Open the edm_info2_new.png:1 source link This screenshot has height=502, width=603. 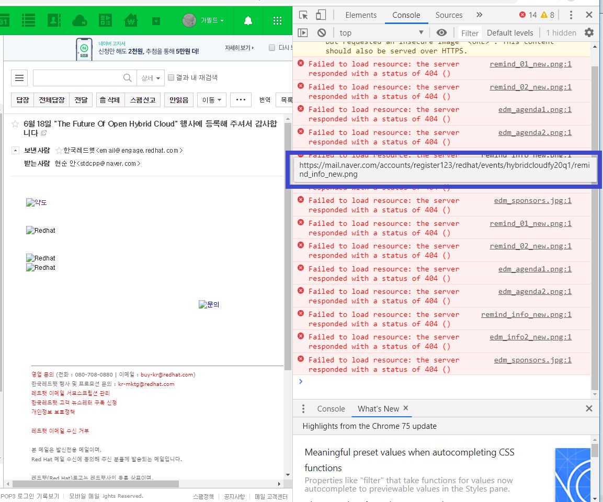point(530,337)
